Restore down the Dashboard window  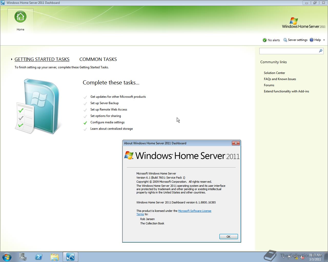pos(315,3)
